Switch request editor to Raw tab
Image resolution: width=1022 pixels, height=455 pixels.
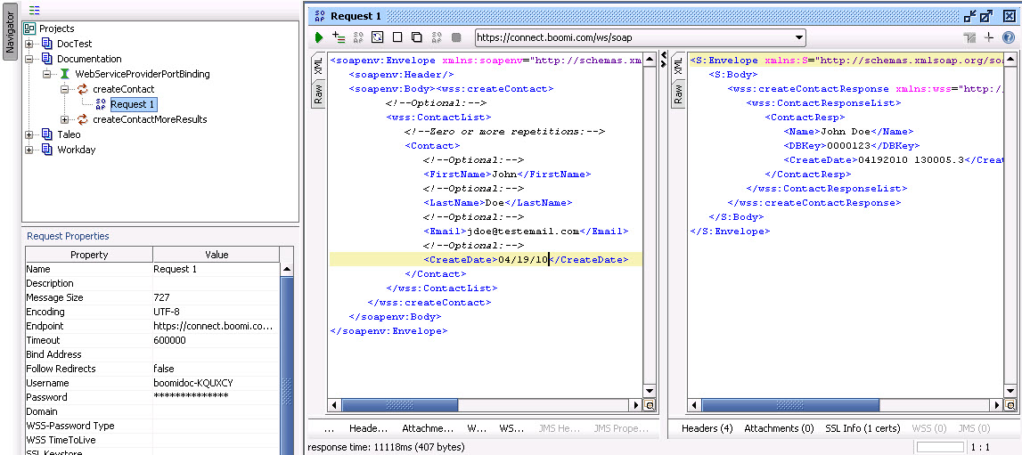[319, 93]
